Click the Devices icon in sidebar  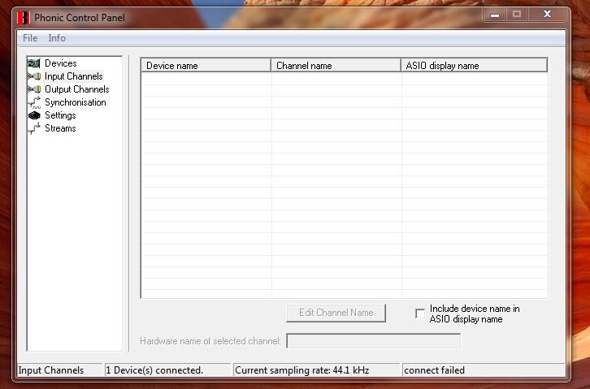coord(34,63)
